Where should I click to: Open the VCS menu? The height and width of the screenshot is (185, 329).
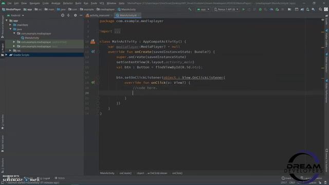point(102,3)
